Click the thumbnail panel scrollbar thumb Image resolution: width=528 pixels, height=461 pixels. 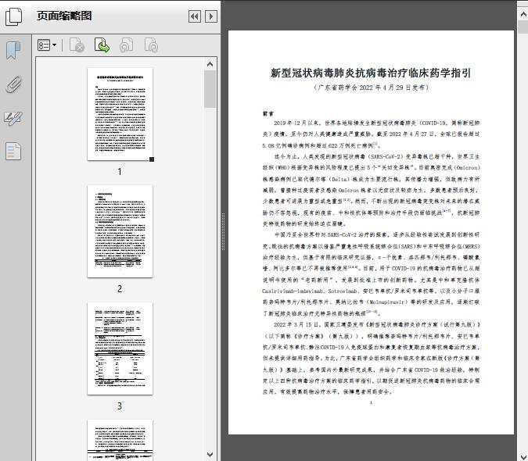[x=210, y=89]
